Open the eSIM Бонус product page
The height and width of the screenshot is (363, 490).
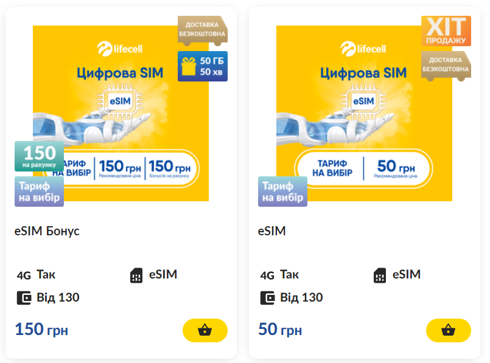click(47, 231)
